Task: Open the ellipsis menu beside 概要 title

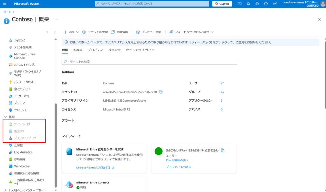Action: [x=56, y=19]
